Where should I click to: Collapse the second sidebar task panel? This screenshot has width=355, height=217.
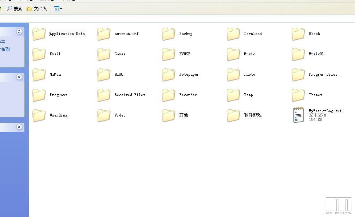tap(19, 77)
